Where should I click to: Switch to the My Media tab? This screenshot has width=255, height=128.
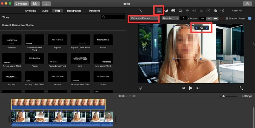coord(30,11)
